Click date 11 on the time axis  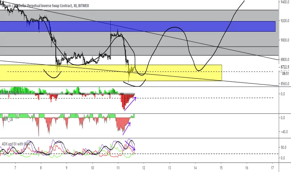click(118, 168)
